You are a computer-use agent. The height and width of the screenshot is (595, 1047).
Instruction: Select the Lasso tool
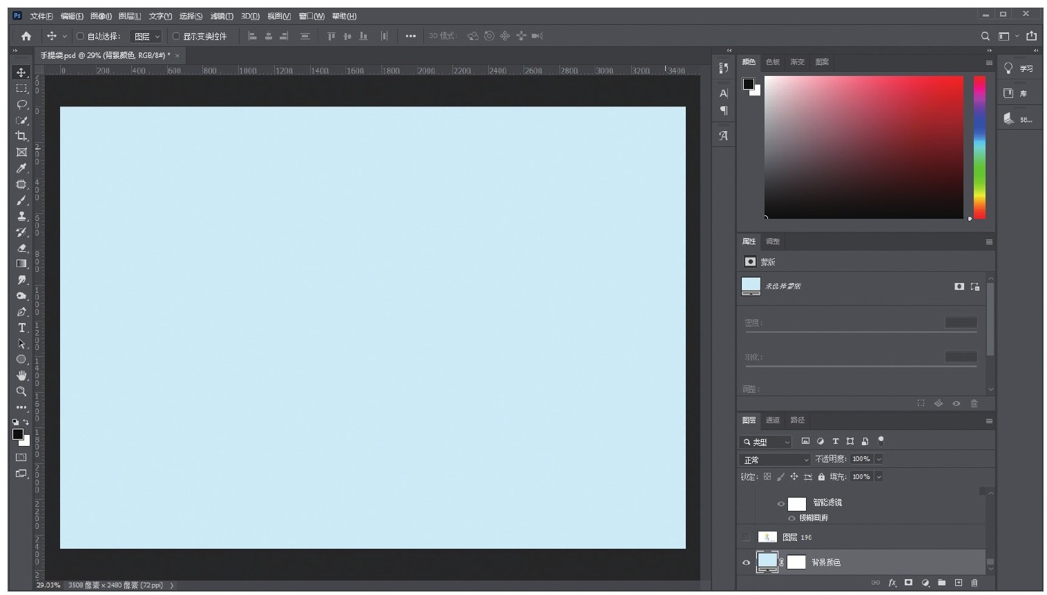coord(21,104)
